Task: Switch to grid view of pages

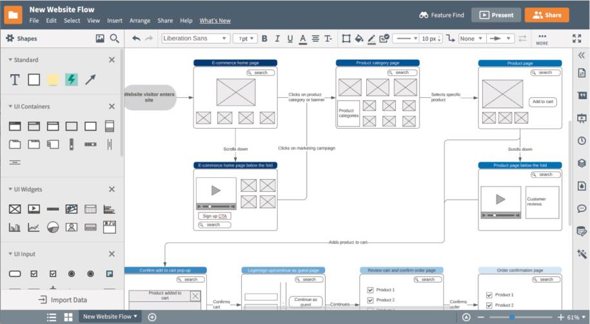Action: [x=68, y=317]
